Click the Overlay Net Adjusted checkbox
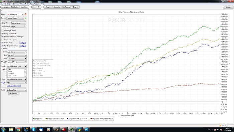 (x=2, y=40)
